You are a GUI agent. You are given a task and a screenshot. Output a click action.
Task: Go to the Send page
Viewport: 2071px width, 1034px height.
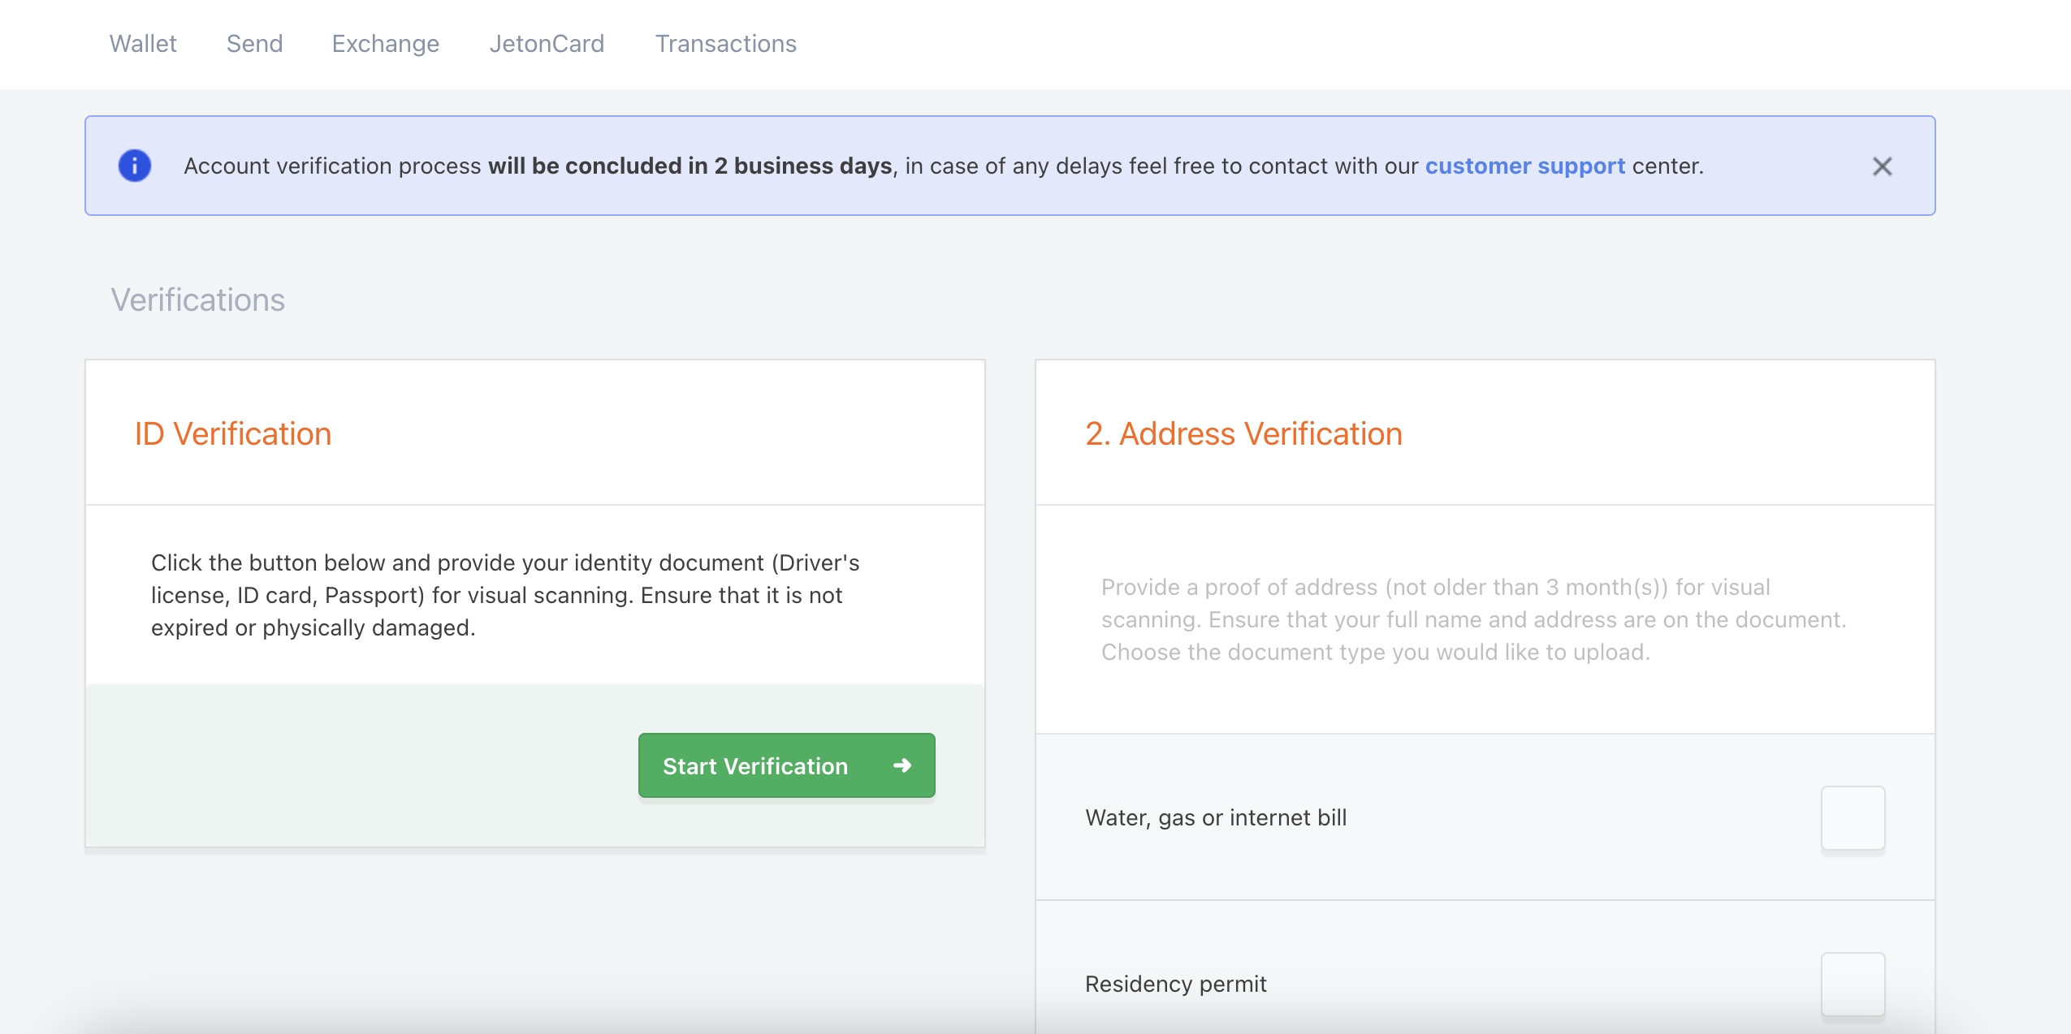tap(254, 44)
